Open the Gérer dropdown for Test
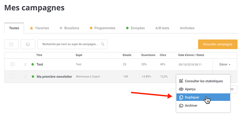Image resolution: width=242 pixels, height=117 pixels. pos(225,65)
